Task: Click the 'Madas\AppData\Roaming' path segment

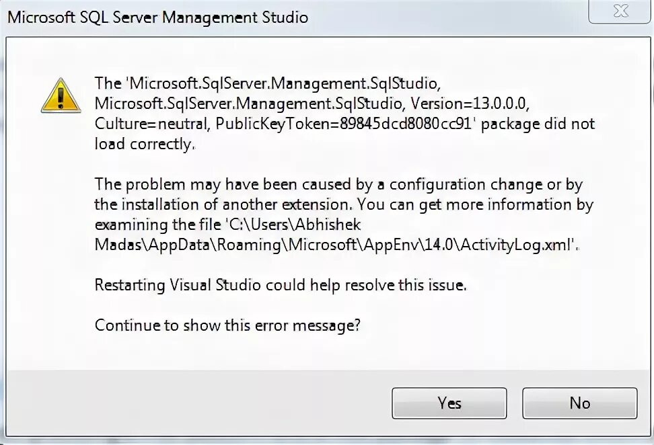Action: (190, 245)
